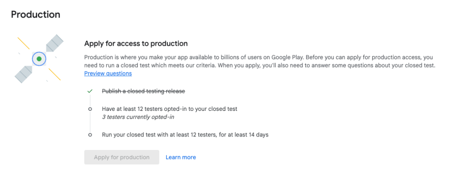Click the green dot in the satellite illustration

click(x=39, y=59)
